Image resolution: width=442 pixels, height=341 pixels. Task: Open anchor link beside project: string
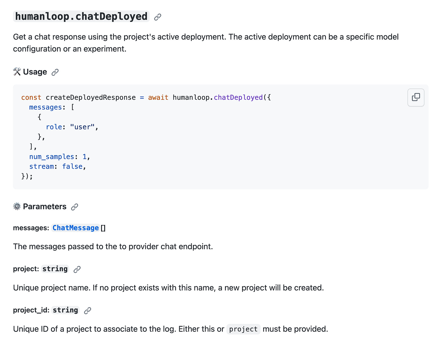(x=77, y=269)
